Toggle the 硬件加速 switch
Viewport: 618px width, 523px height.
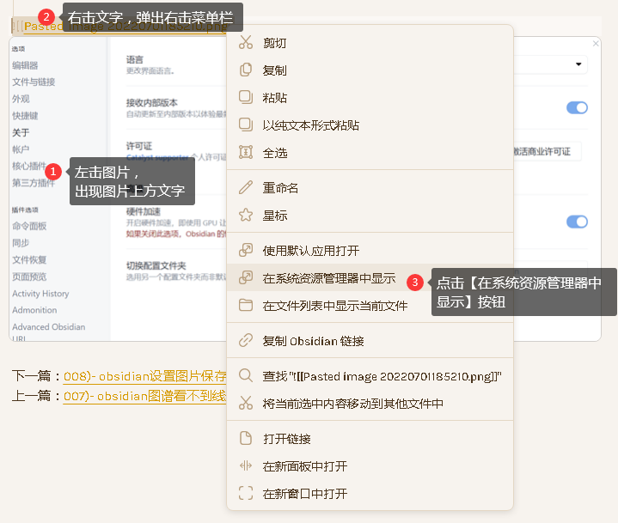tap(577, 222)
